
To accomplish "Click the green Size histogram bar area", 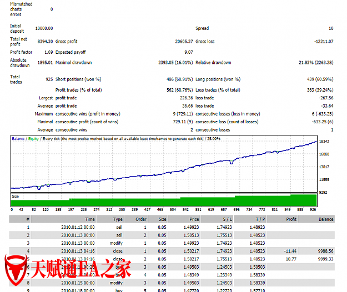I will pos(222,201).
